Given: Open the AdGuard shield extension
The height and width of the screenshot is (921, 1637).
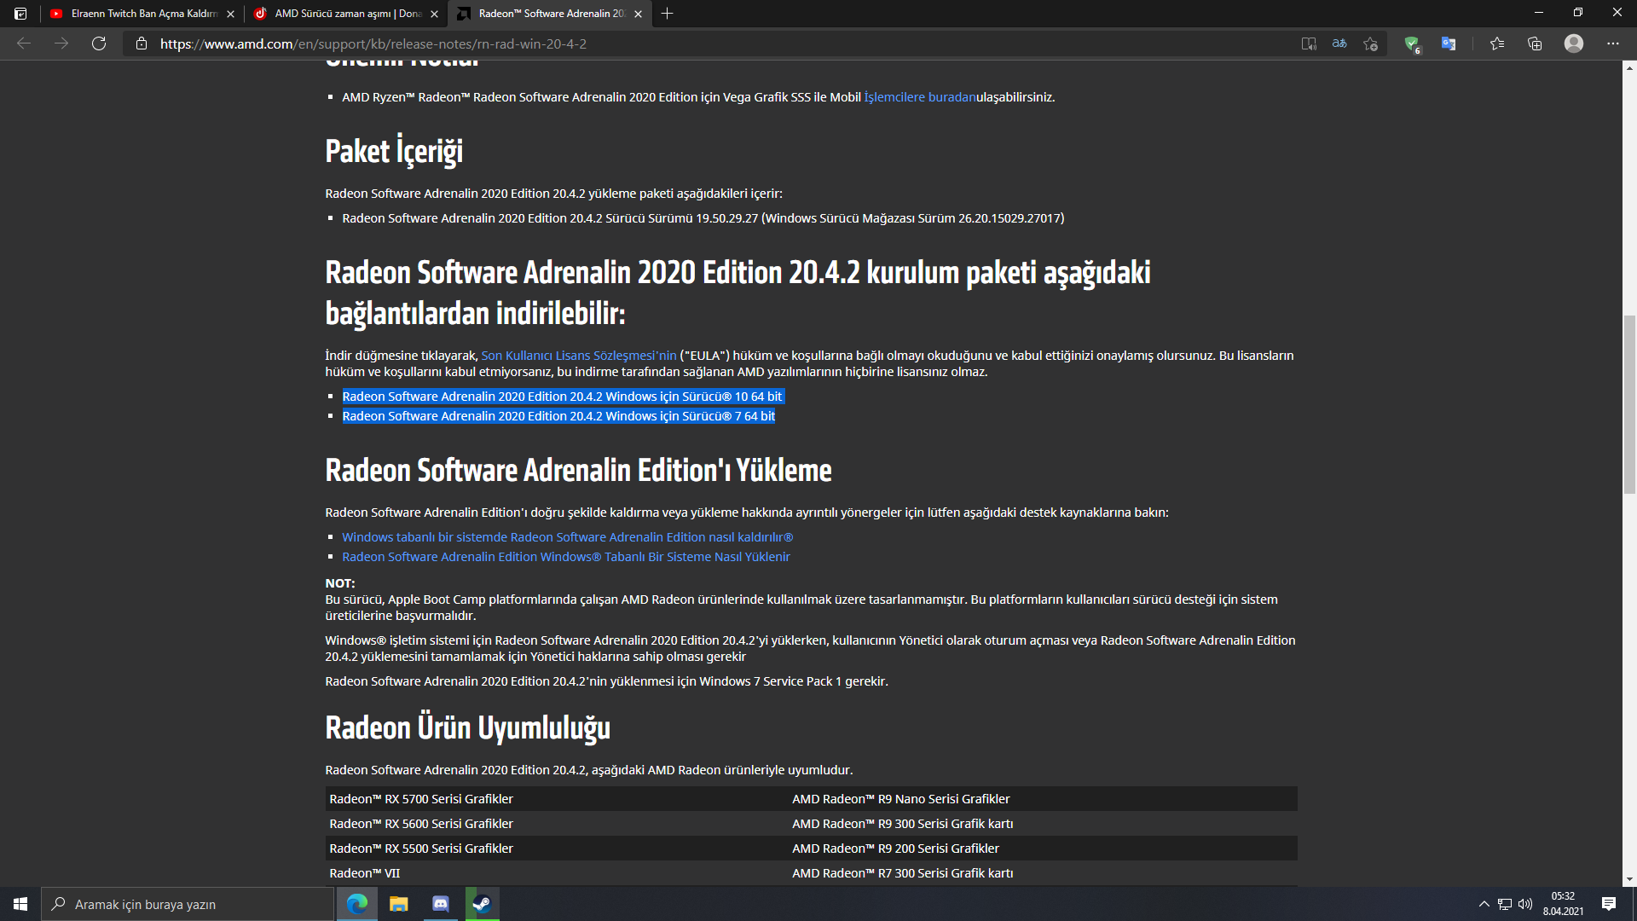Looking at the screenshot, I should (x=1412, y=43).
